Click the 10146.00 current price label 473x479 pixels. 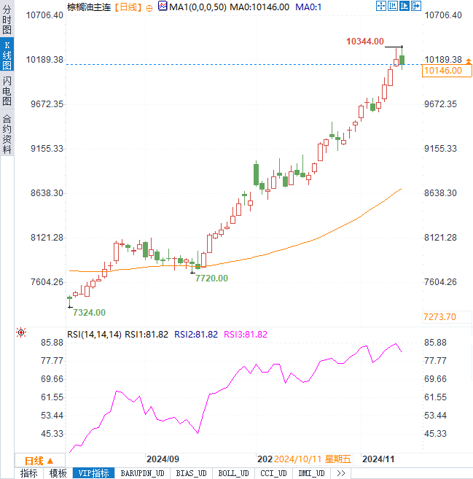click(x=444, y=71)
